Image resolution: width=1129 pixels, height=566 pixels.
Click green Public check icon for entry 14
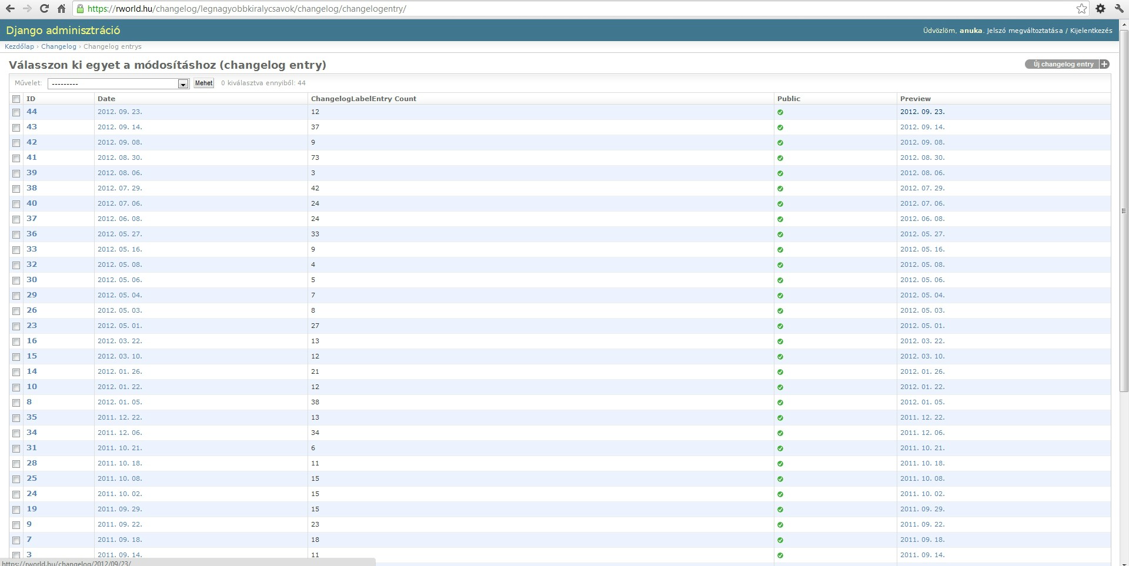point(780,372)
